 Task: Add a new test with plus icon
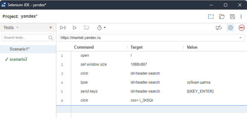[51, 28]
